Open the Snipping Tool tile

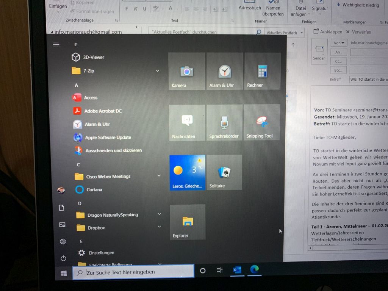261,123
